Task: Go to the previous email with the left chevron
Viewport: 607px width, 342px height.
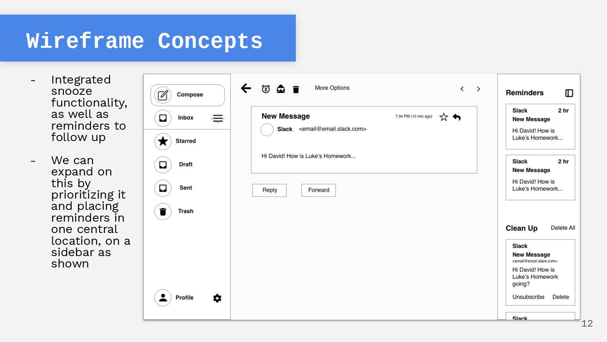Action: 462,89
